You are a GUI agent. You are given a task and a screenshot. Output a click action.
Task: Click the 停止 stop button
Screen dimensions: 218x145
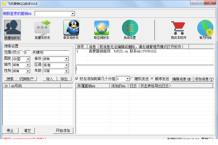click(10, 131)
